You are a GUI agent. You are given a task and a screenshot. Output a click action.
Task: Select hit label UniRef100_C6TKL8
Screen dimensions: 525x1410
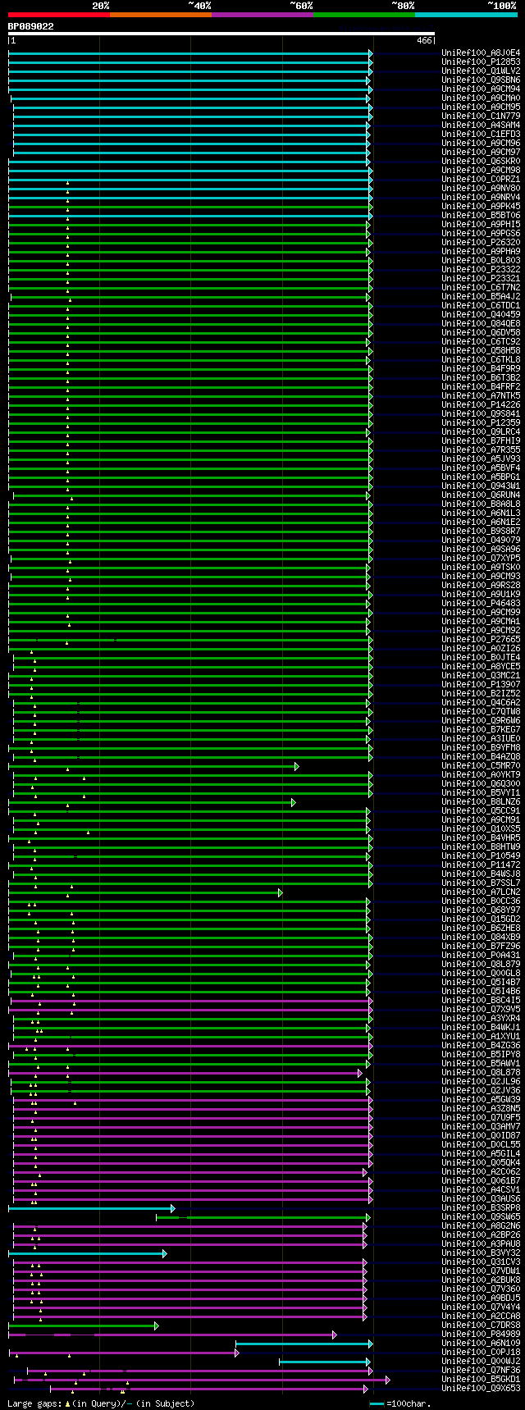coord(481,359)
